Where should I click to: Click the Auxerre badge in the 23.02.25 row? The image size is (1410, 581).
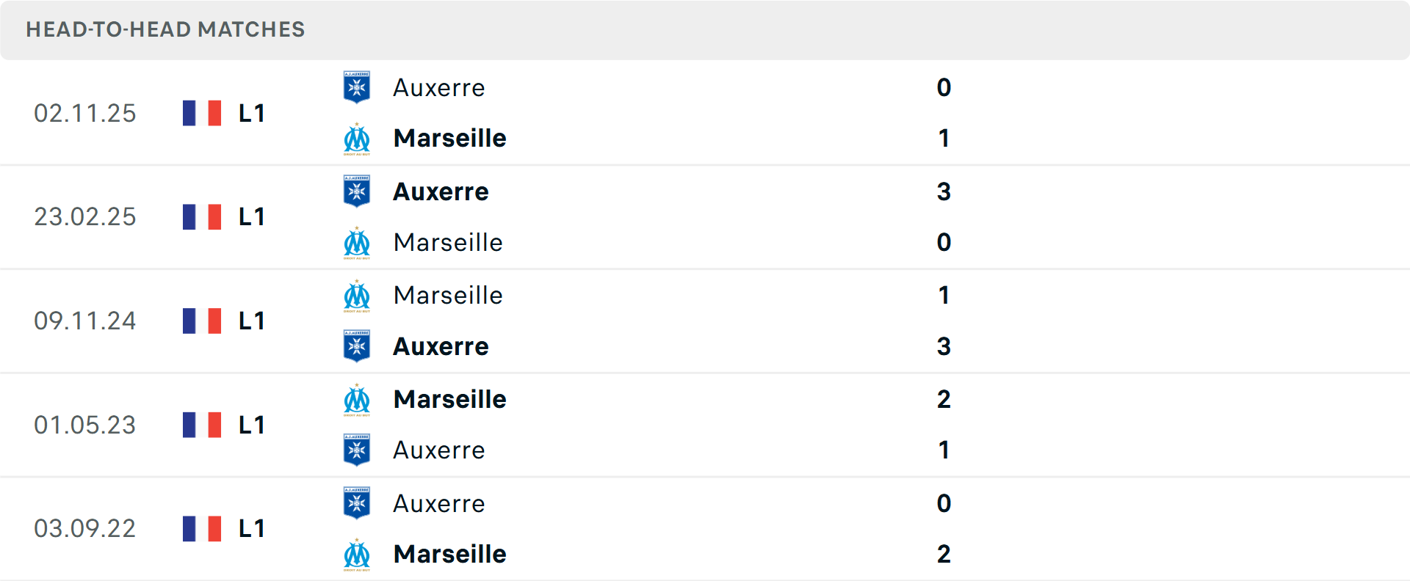tap(356, 191)
